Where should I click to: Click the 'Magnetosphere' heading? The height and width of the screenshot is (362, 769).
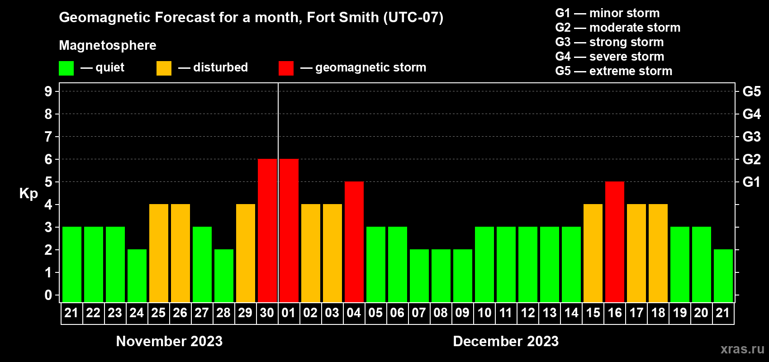[x=108, y=45]
